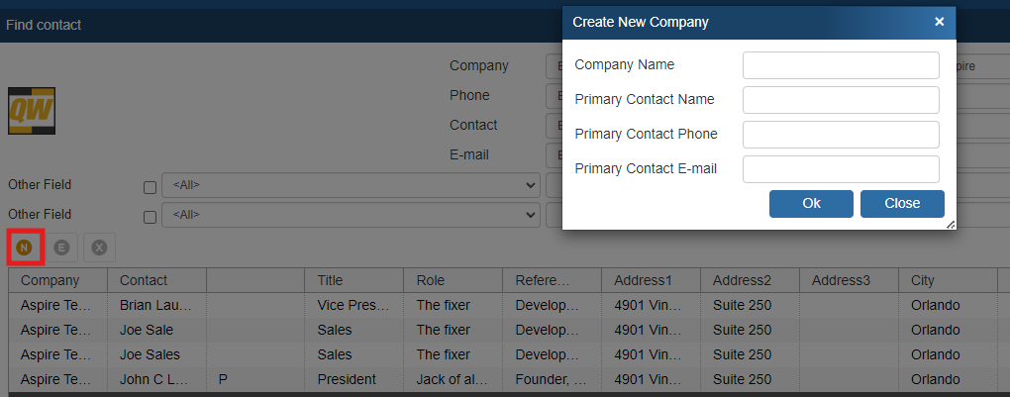The image size is (1010, 397).
Task: Click into the Primary Contact Name field
Action: (x=840, y=100)
